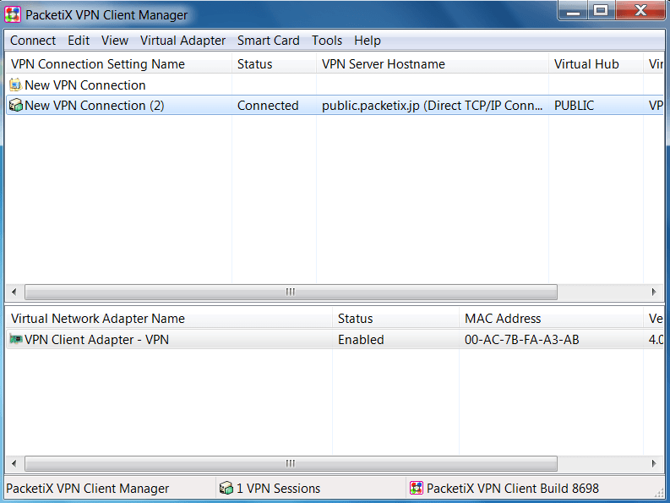Close the VPN Client Manager window
The image size is (670, 503).
pos(640,10)
